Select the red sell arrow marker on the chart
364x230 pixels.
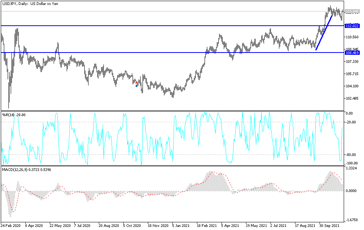(x=136, y=82)
